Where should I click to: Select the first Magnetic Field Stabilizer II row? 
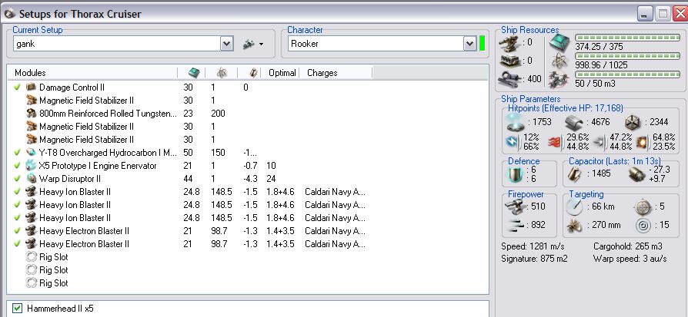coord(248,101)
